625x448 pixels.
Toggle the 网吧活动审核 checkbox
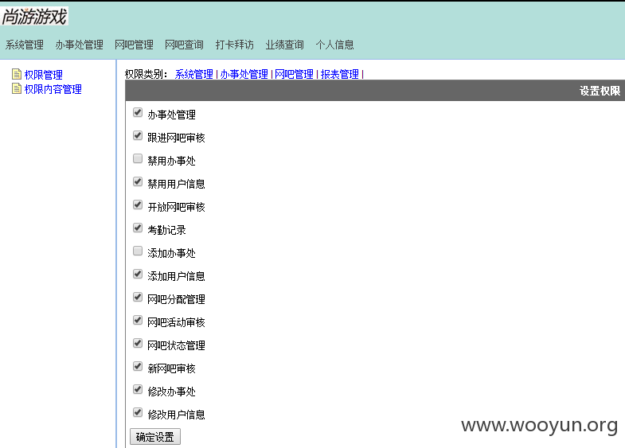(x=138, y=320)
